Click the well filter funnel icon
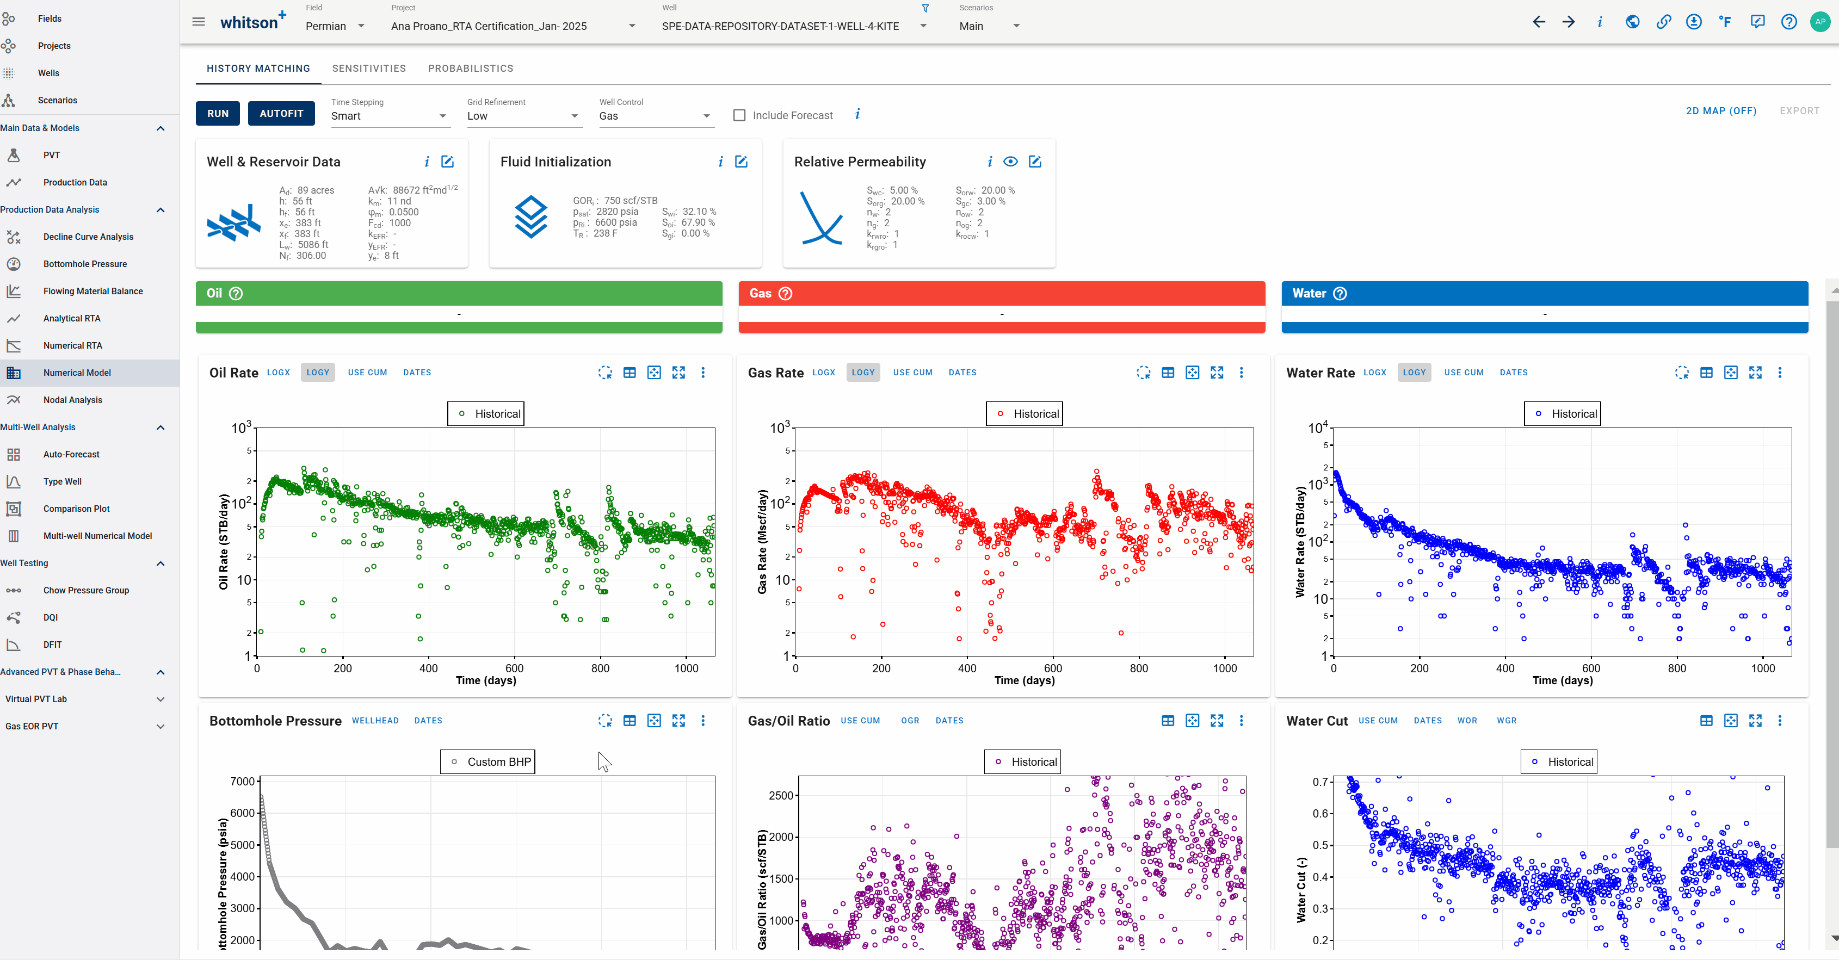Image resolution: width=1839 pixels, height=960 pixels. point(925,9)
